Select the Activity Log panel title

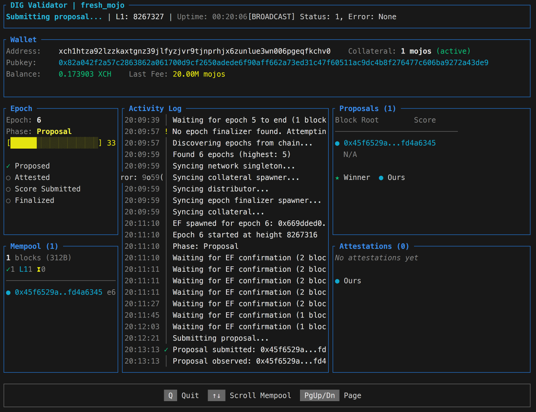tap(155, 108)
